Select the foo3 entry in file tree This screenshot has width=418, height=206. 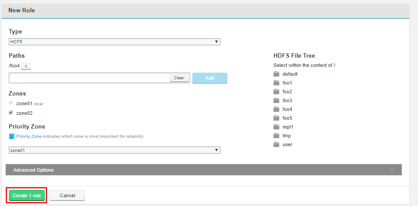(x=287, y=101)
